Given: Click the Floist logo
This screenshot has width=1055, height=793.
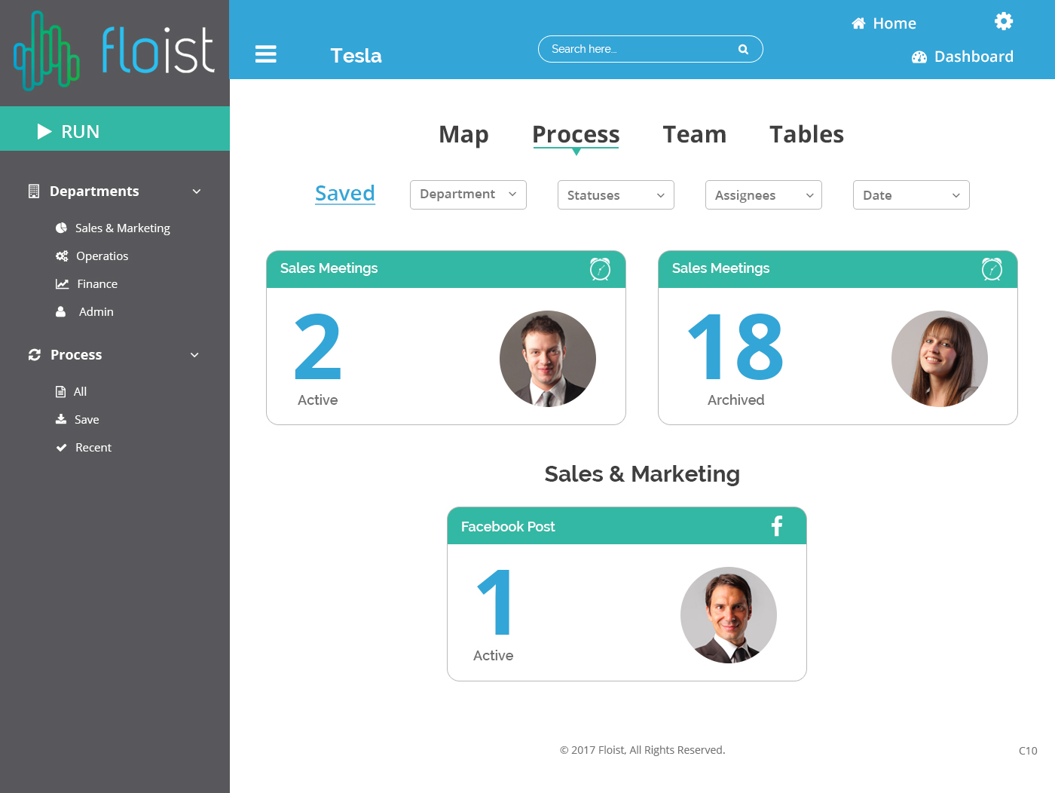Looking at the screenshot, I should pyautogui.click(x=115, y=51).
